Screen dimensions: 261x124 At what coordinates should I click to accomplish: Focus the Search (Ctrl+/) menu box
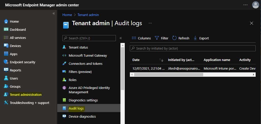[x=89, y=38]
